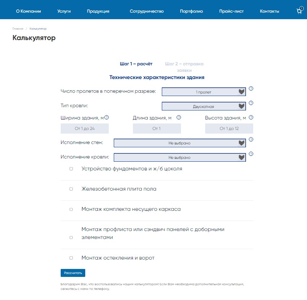Click help icon beside roof type dropdown
The width and height of the screenshot is (307, 300).
click(251, 103)
